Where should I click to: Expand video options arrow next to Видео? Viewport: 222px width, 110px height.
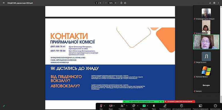(114, 106)
